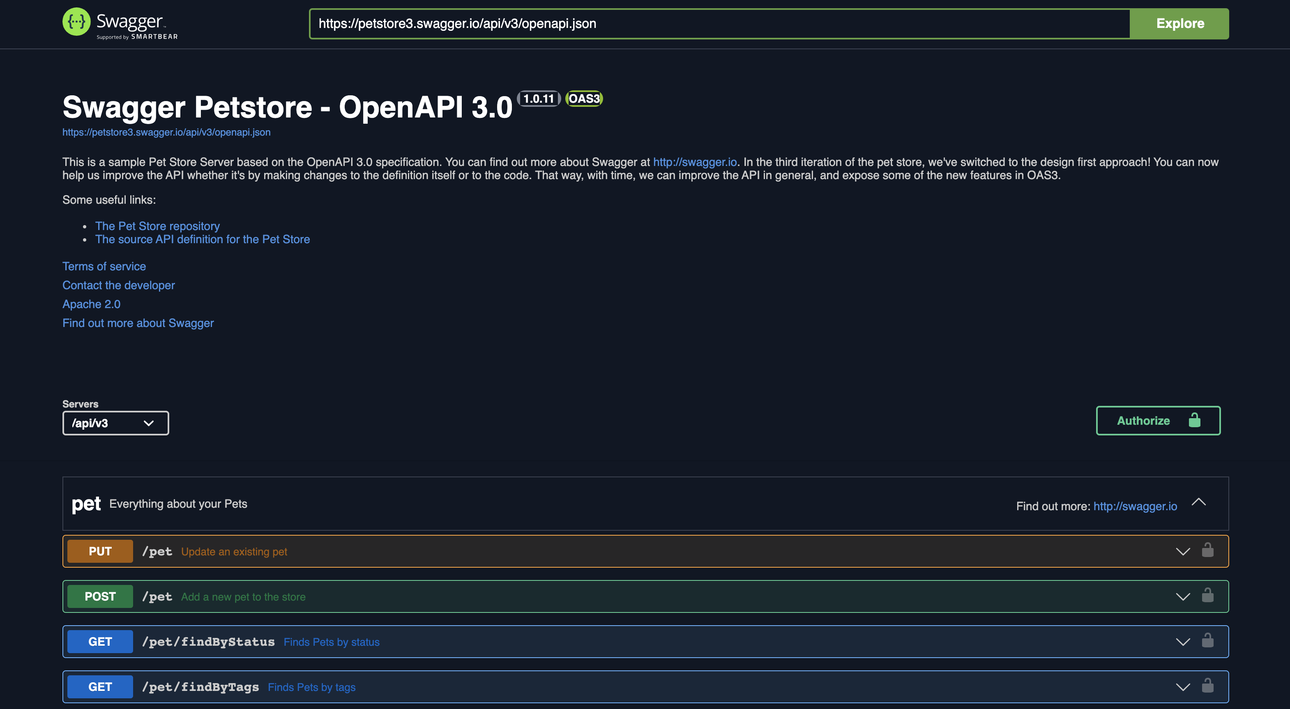Image resolution: width=1290 pixels, height=709 pixels.
Task: Open the Servers /api/v3 dropdown
Action: [x=116, y=423]
